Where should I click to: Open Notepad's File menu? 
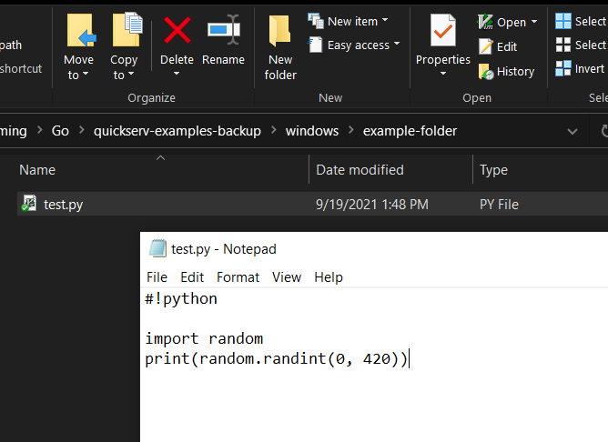[x=157, y=276]
